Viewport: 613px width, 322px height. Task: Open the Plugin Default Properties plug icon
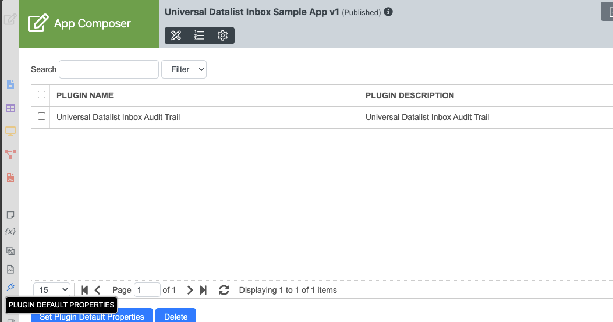coord(10,287)
